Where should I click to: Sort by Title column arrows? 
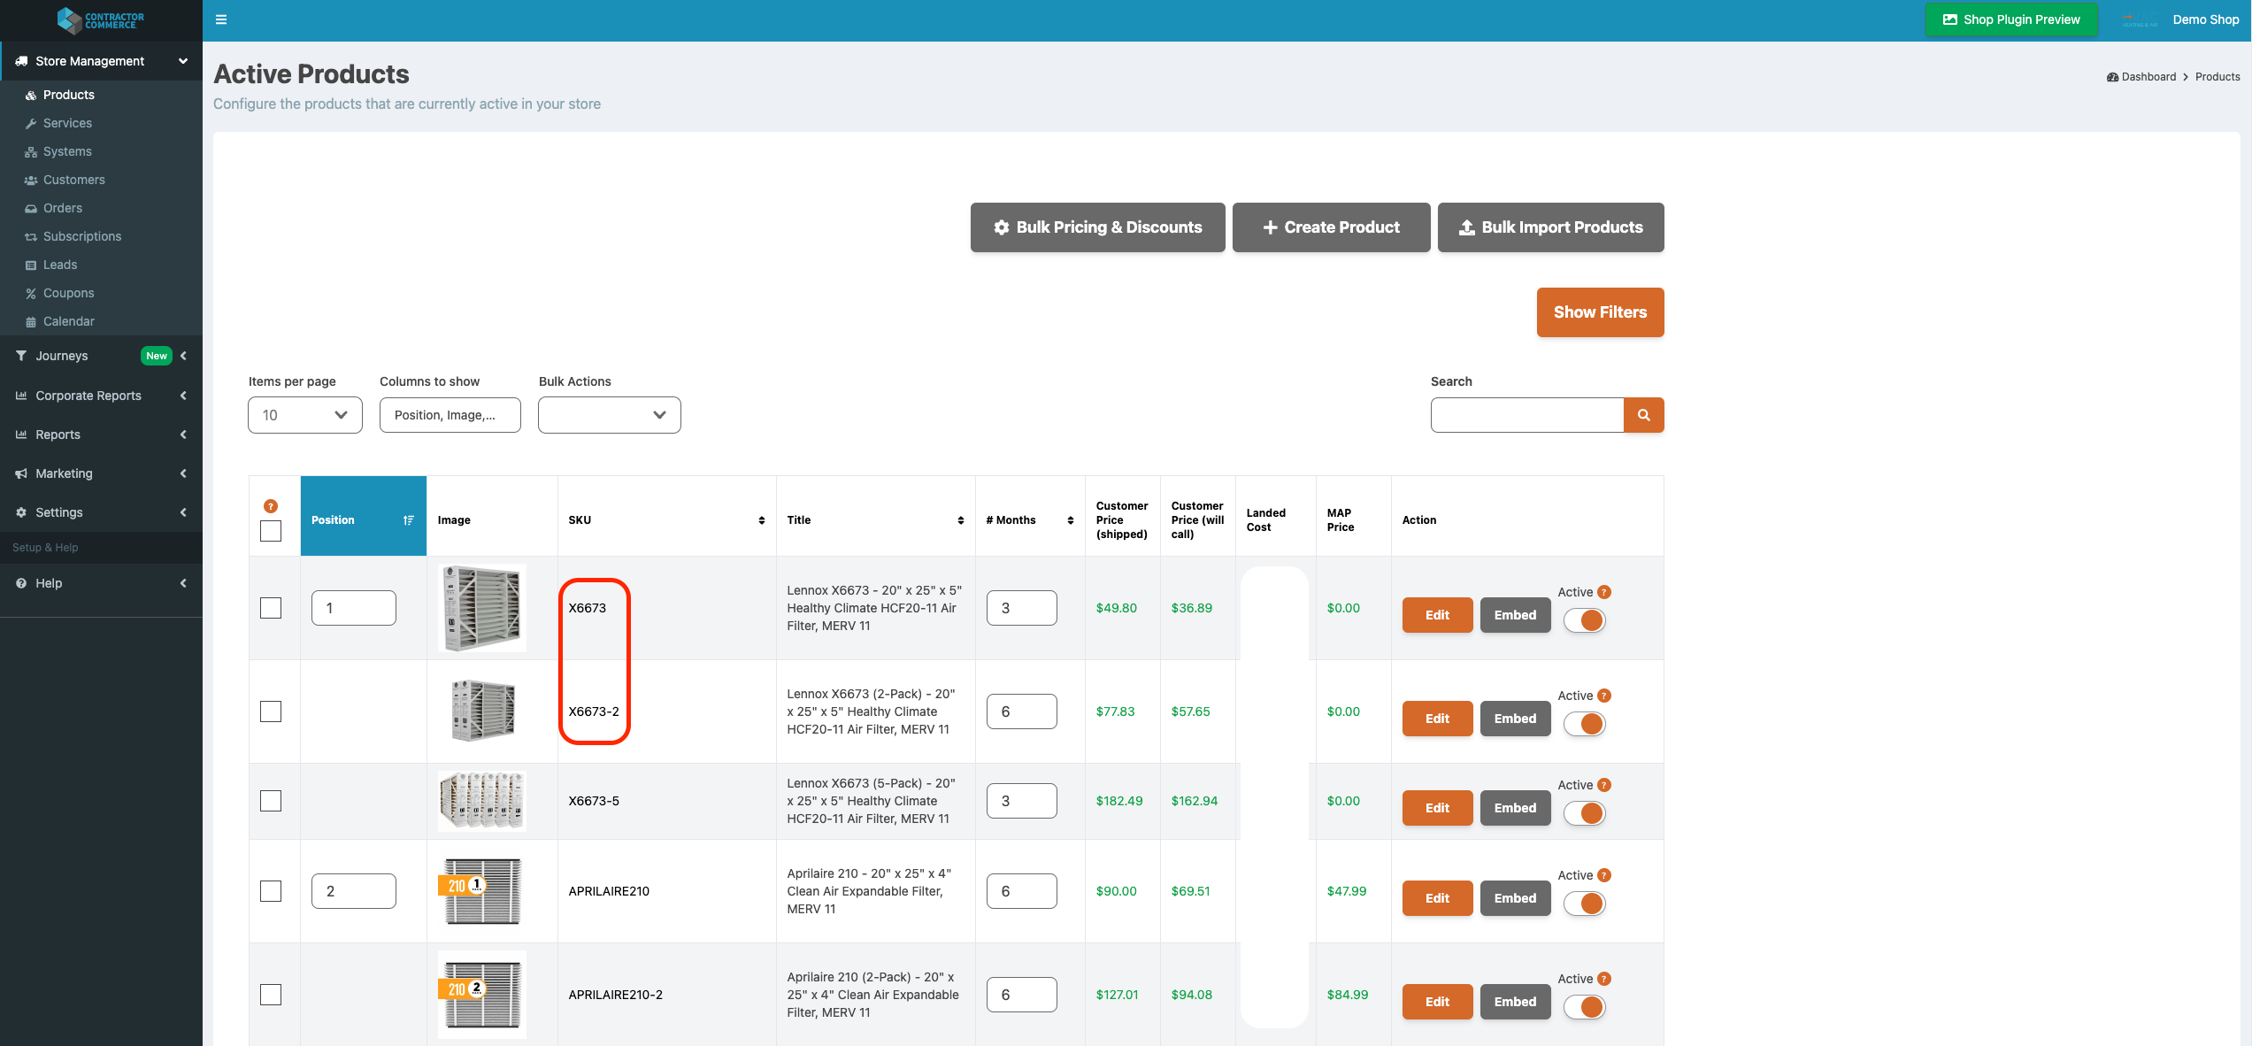pos(961,520)
